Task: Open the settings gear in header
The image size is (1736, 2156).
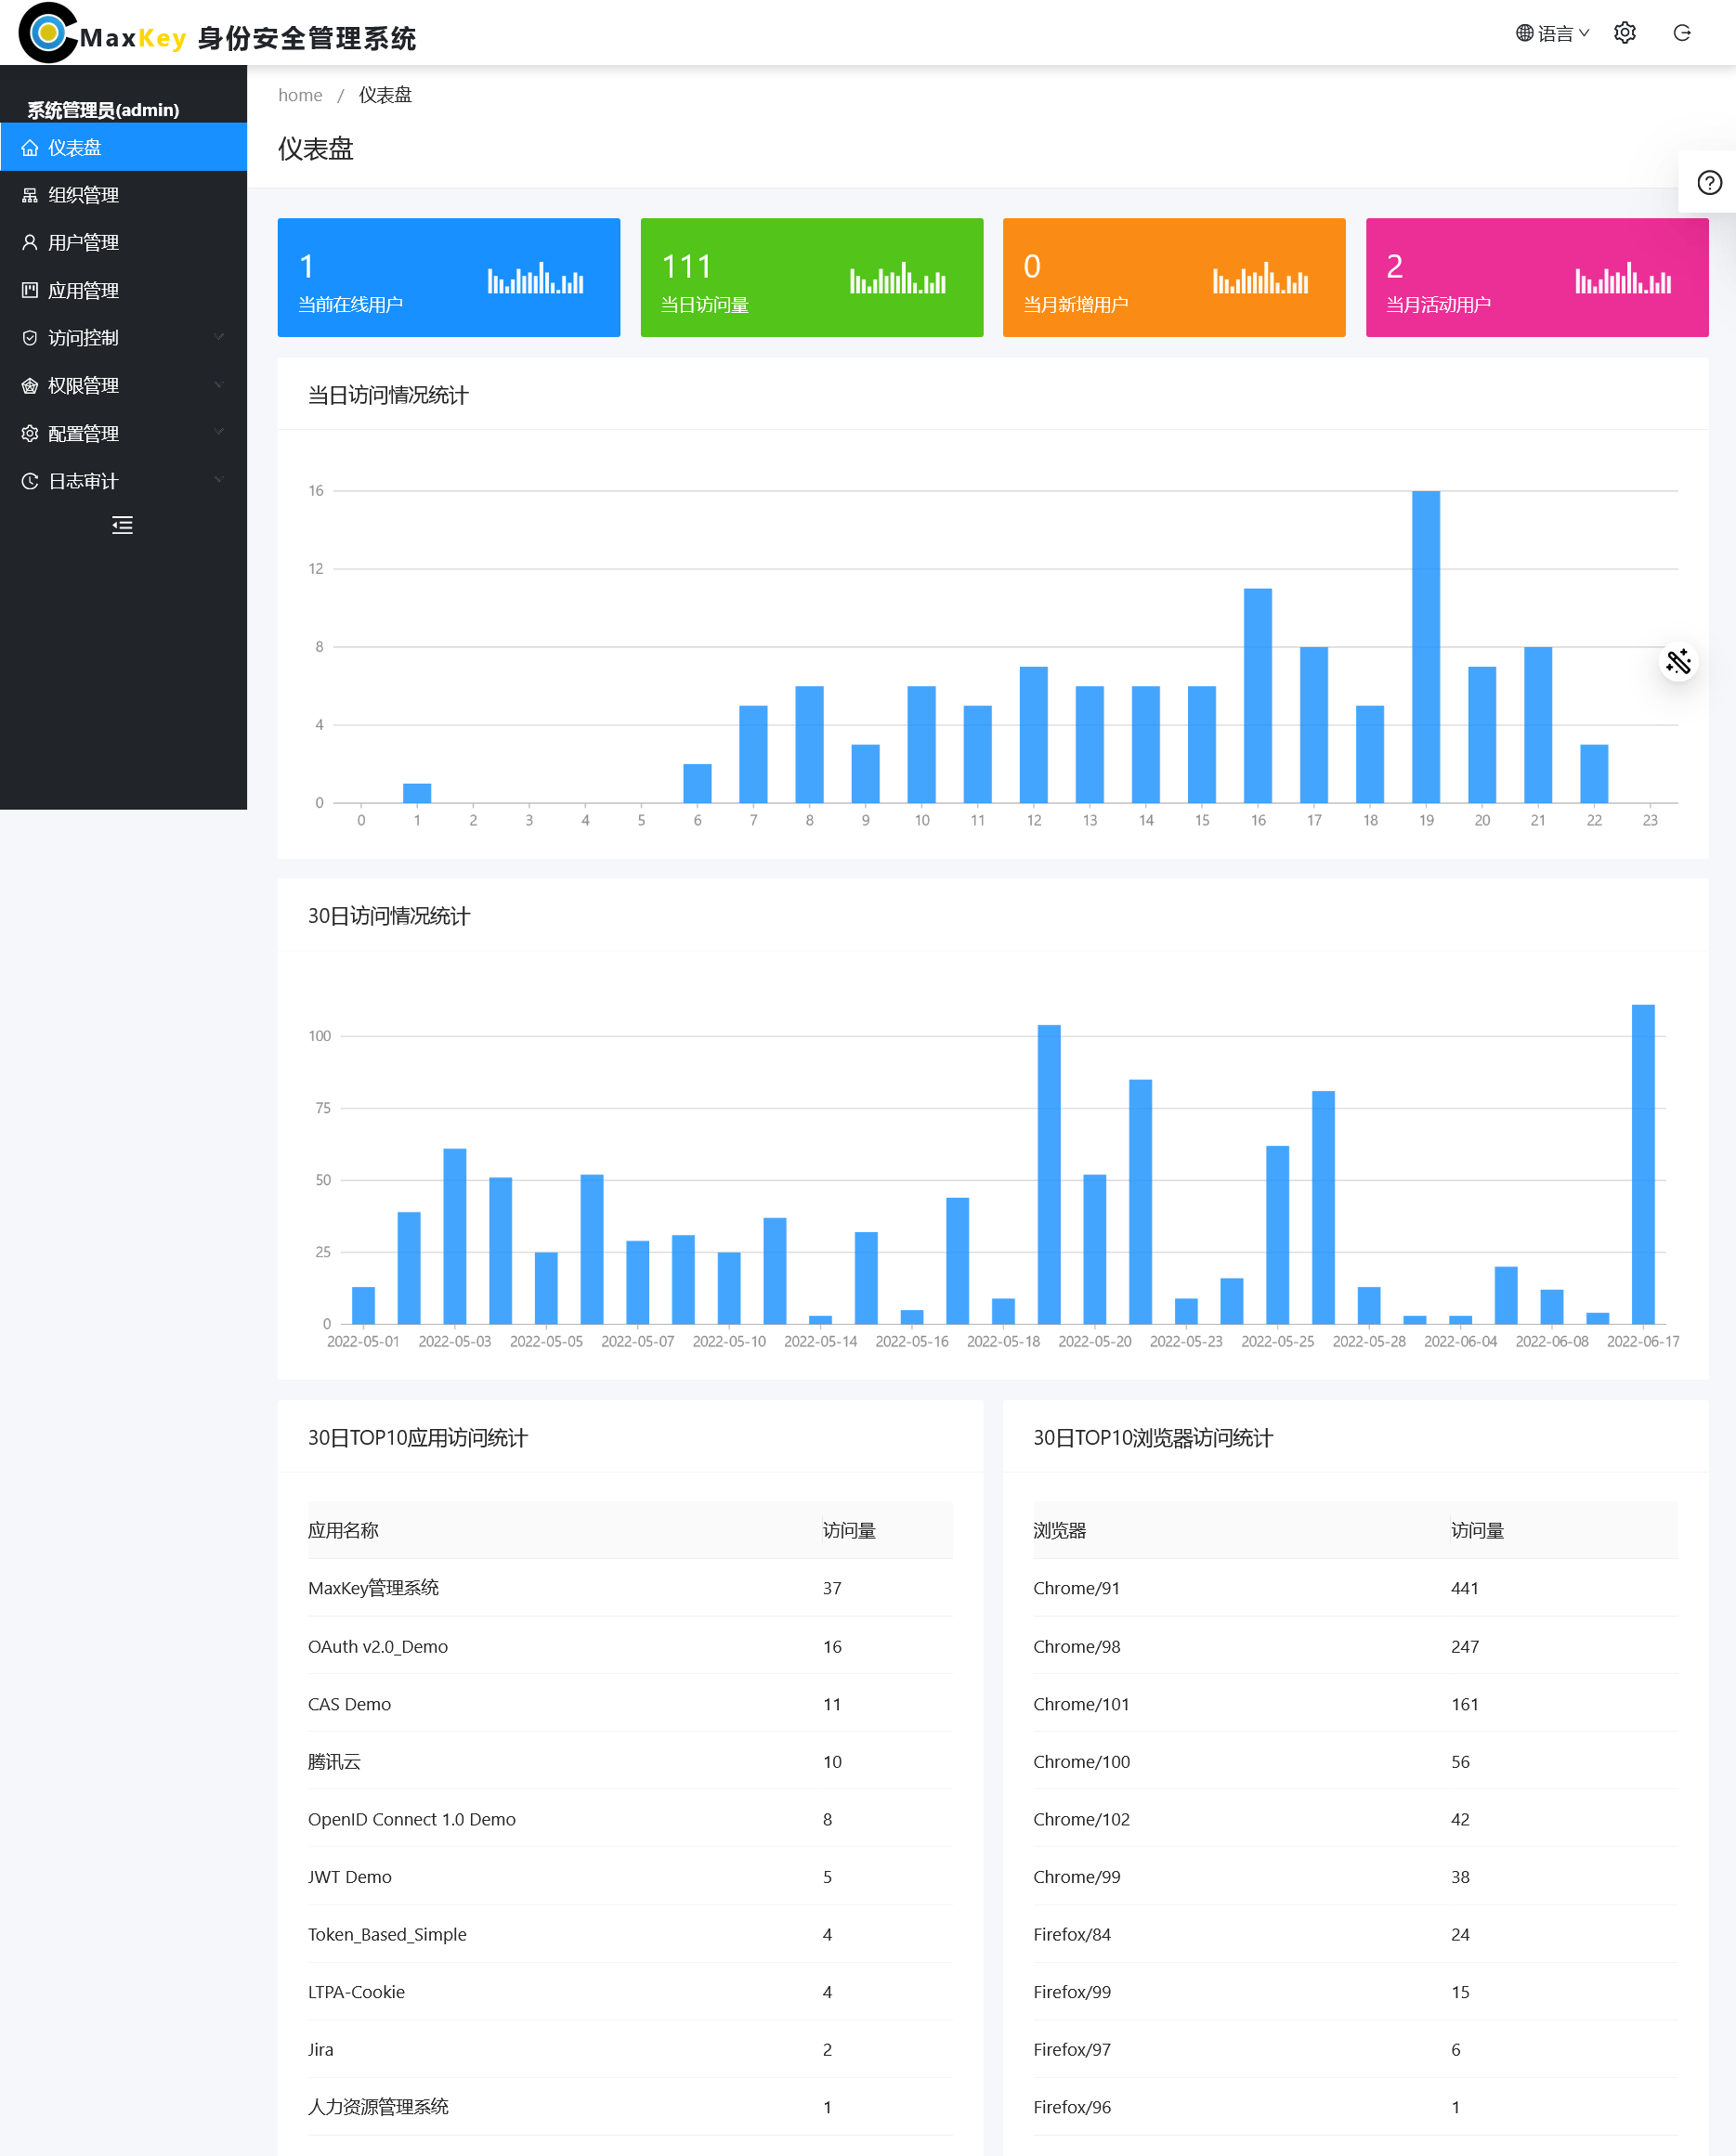Action: click(x=1624, y=33)
